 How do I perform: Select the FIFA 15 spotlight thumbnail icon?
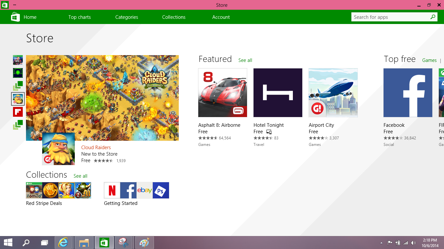[x=18, y=60]
